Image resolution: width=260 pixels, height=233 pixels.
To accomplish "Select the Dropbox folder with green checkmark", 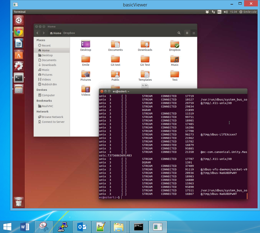I will [175, 46].
